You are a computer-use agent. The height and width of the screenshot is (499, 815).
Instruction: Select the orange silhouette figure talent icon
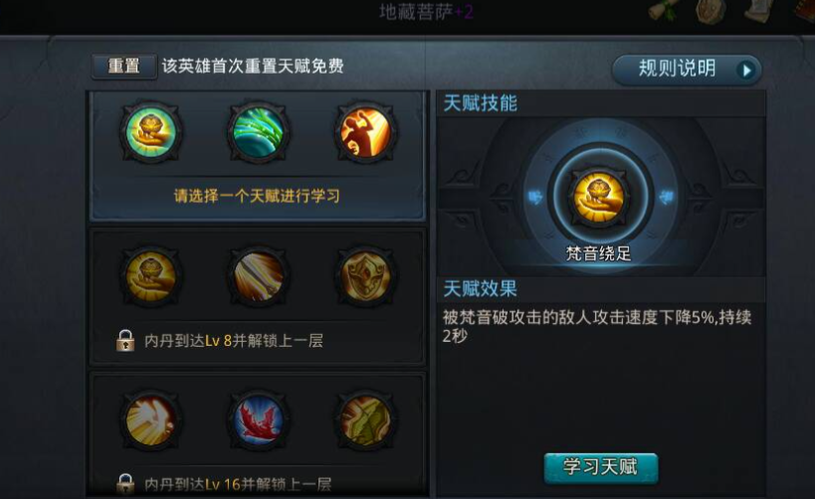(x=366, y=132)
